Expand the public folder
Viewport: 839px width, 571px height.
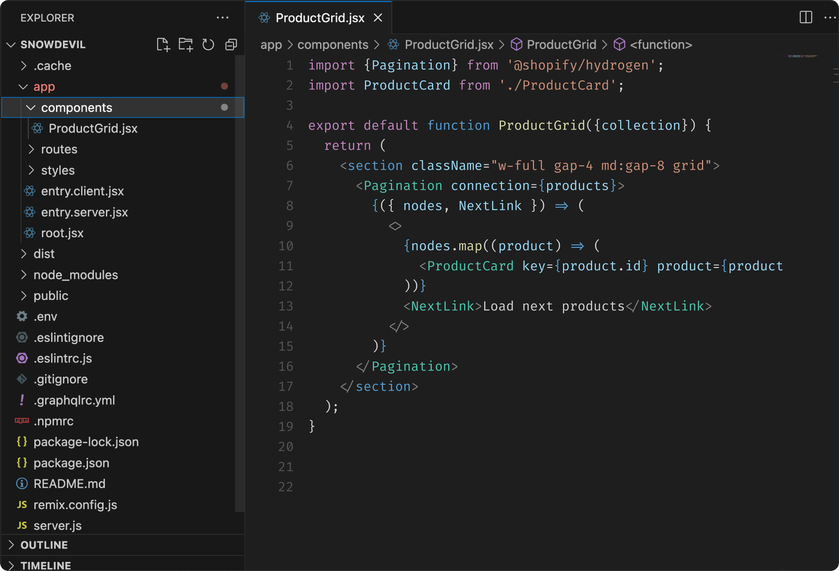[24, 295]
